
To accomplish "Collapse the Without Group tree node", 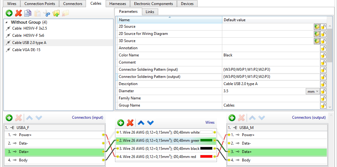I will click(x=7, y=22).
